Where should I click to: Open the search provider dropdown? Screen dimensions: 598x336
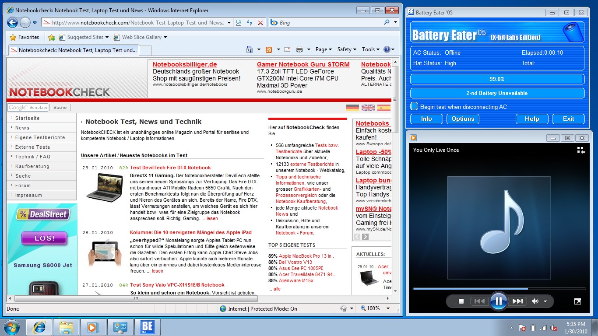click(395, 22)
